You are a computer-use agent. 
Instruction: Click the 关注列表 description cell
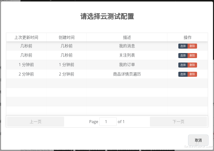(127, 55)
